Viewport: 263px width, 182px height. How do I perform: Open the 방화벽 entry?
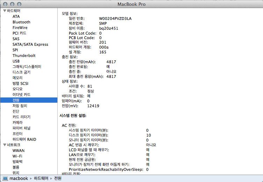(x=17, y=161)
